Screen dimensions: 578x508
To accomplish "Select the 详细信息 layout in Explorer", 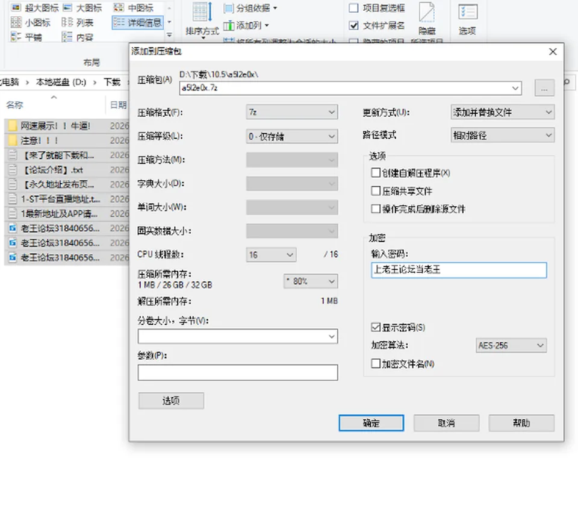I will point(137,22).
